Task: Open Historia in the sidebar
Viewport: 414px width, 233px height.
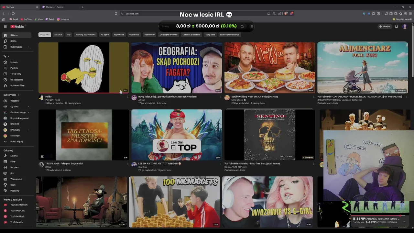Action: 16,62
